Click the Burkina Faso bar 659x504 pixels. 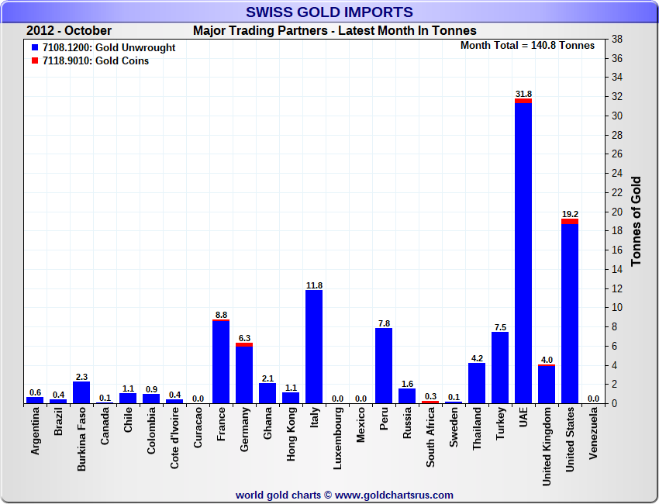click(x=81, y=392)
